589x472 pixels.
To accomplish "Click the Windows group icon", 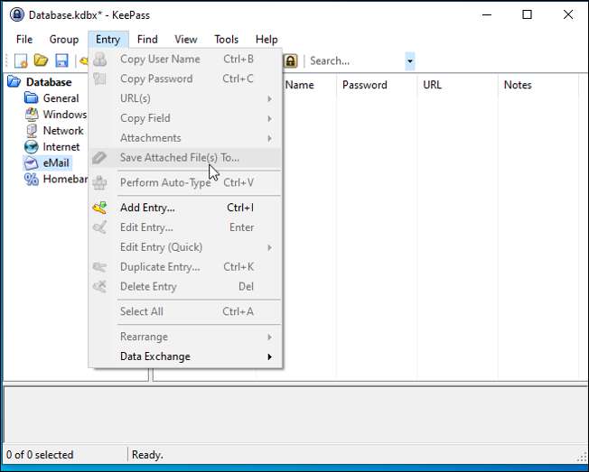I will [32, 114].
